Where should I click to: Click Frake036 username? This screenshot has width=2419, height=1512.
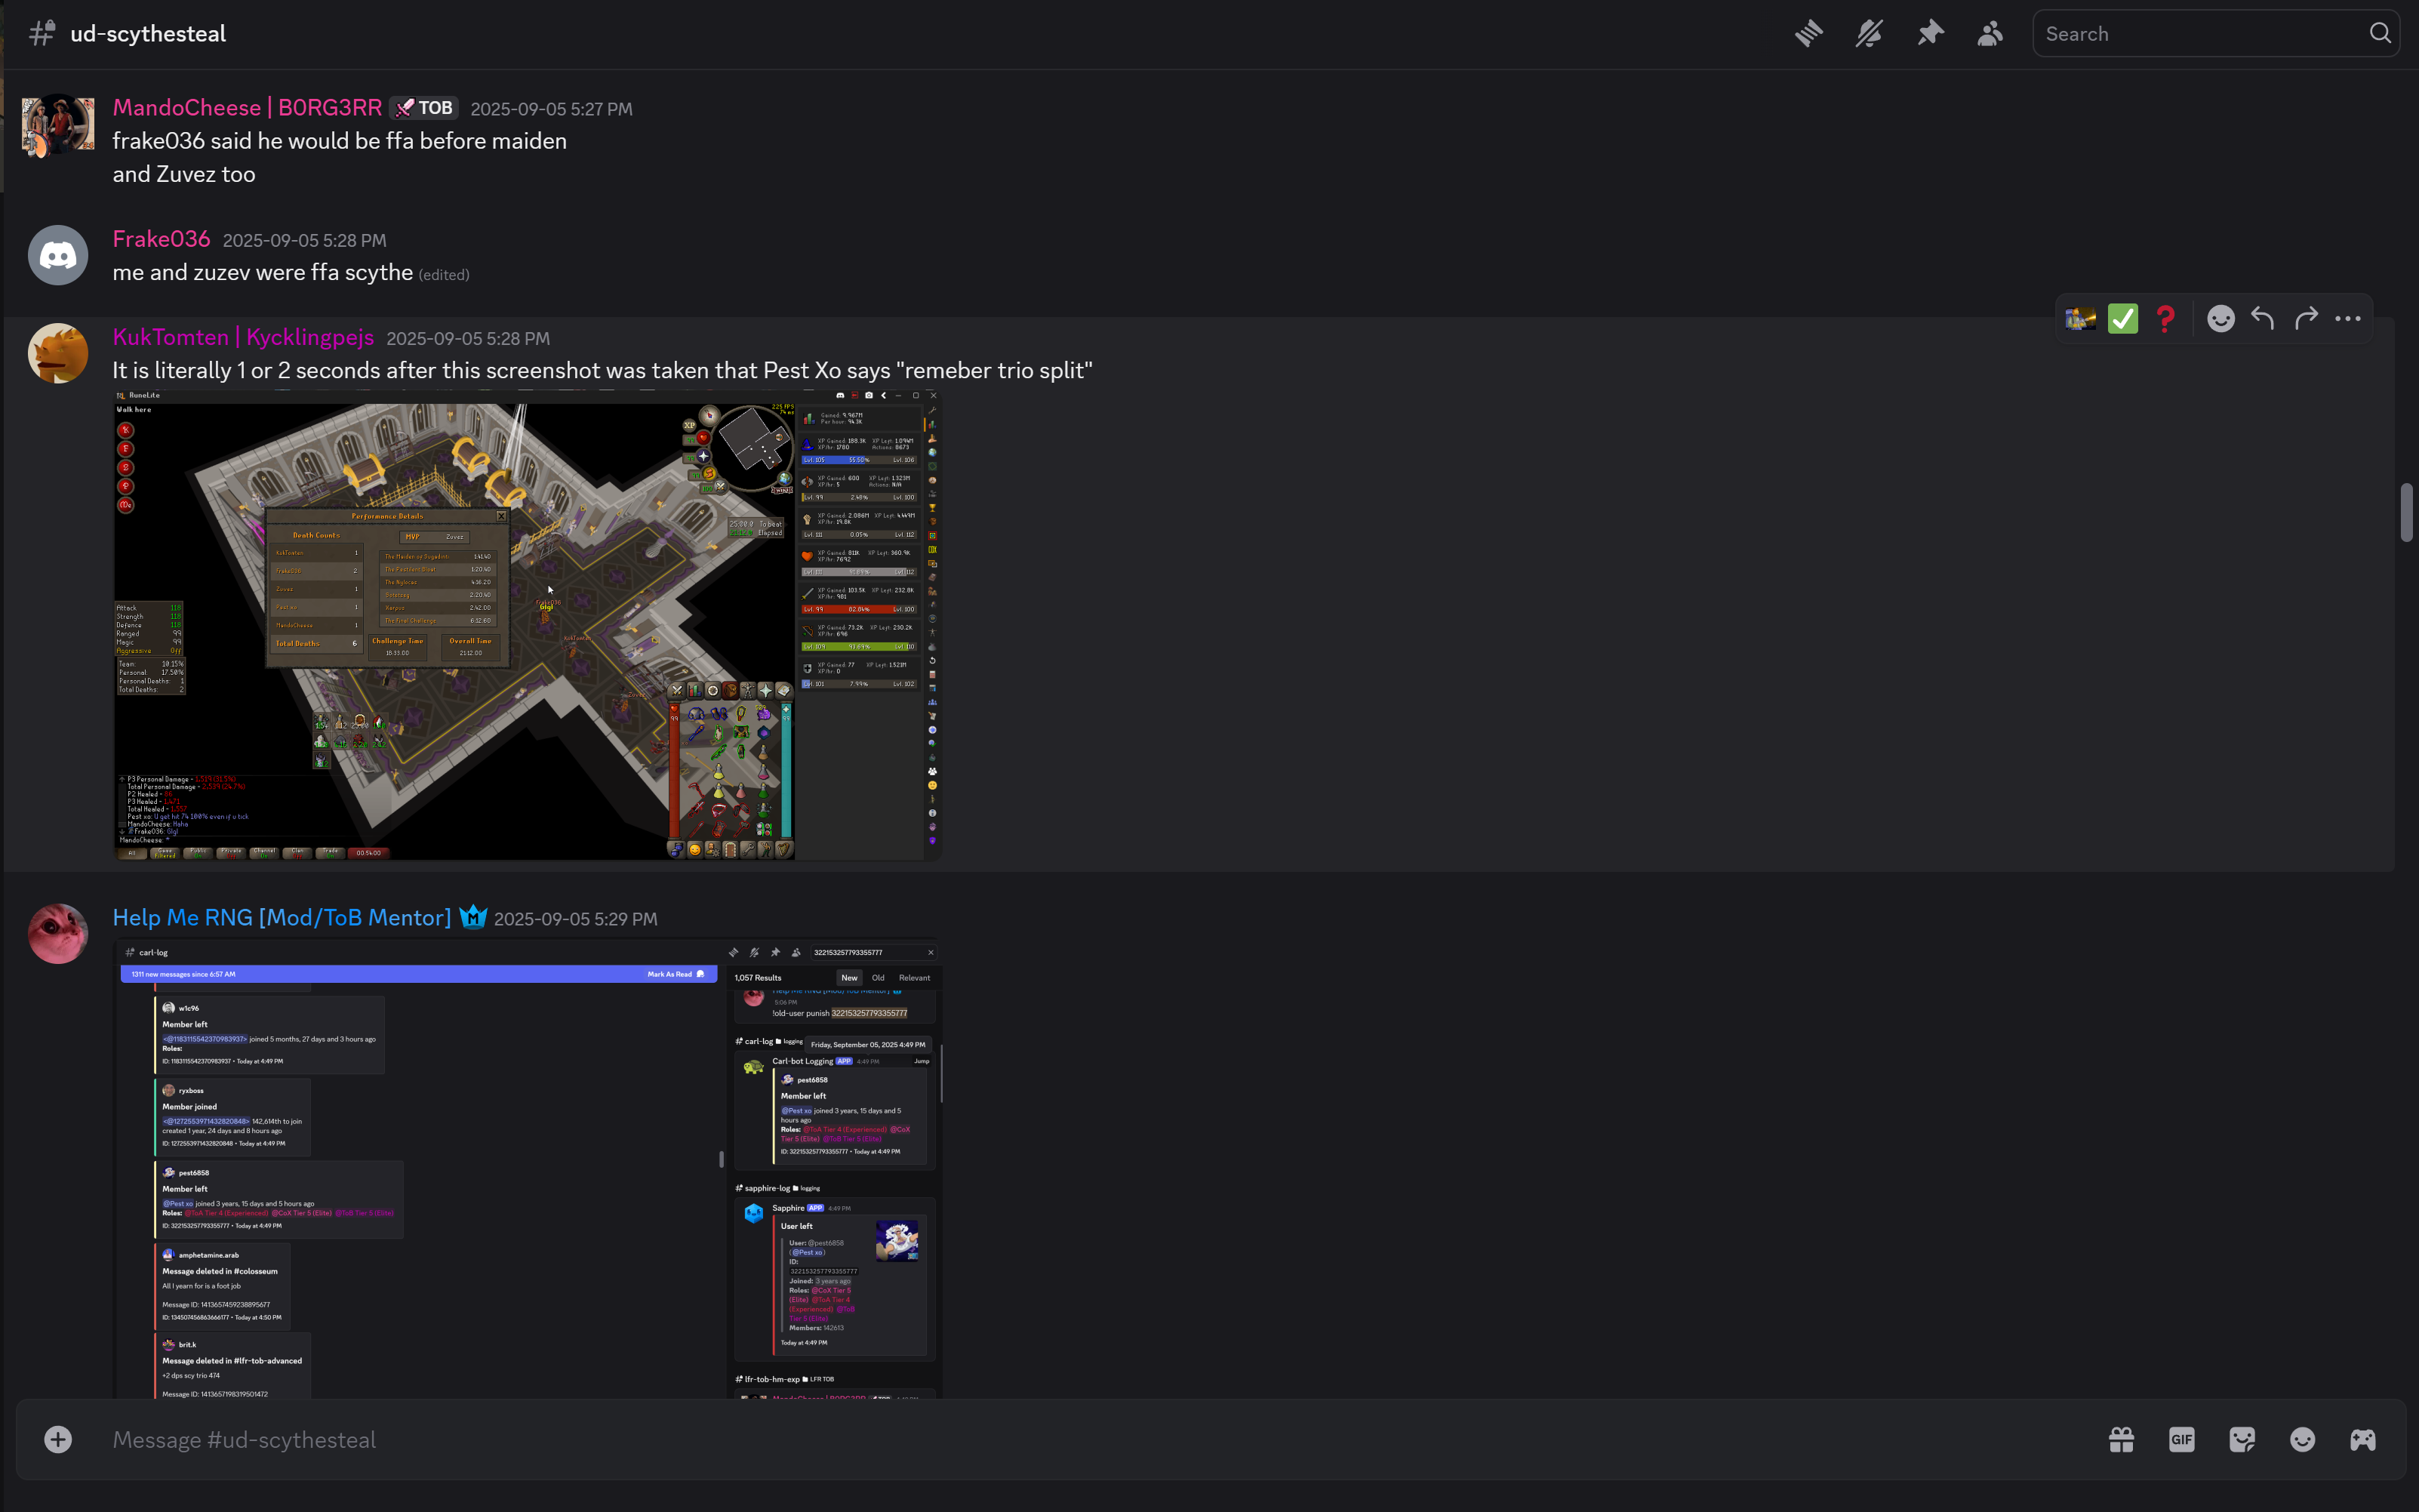click(161, 239)
